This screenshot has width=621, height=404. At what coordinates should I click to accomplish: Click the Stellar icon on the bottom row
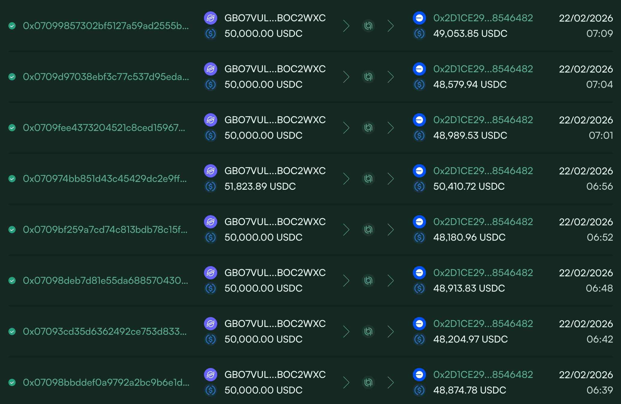click(211, 375)
